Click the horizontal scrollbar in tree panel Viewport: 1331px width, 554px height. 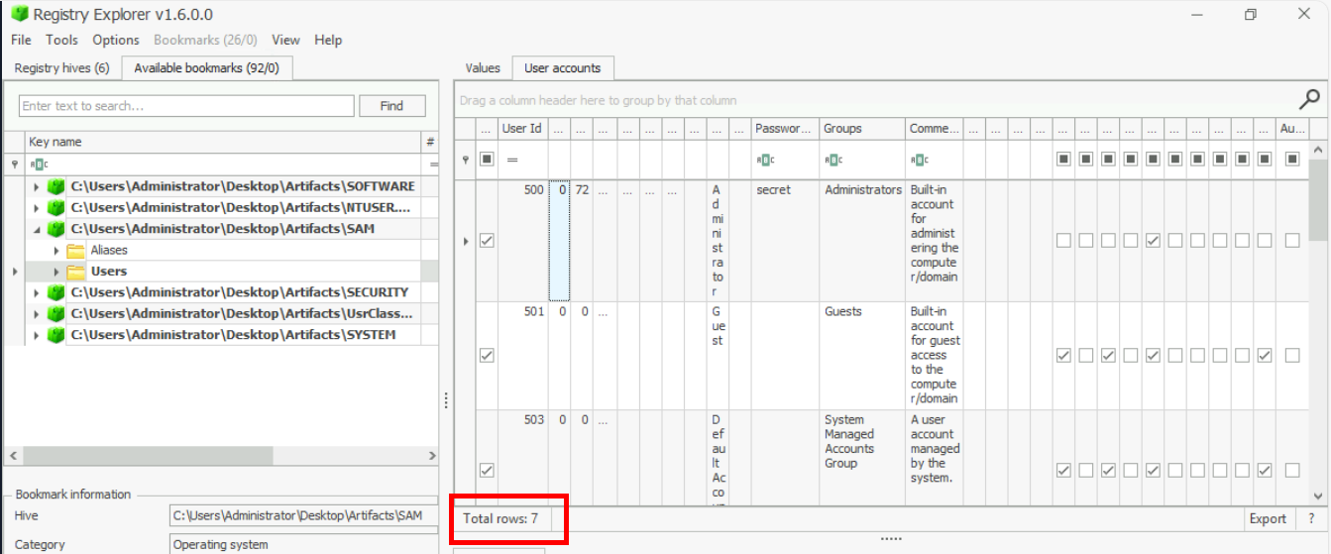(x=149, y=455)
